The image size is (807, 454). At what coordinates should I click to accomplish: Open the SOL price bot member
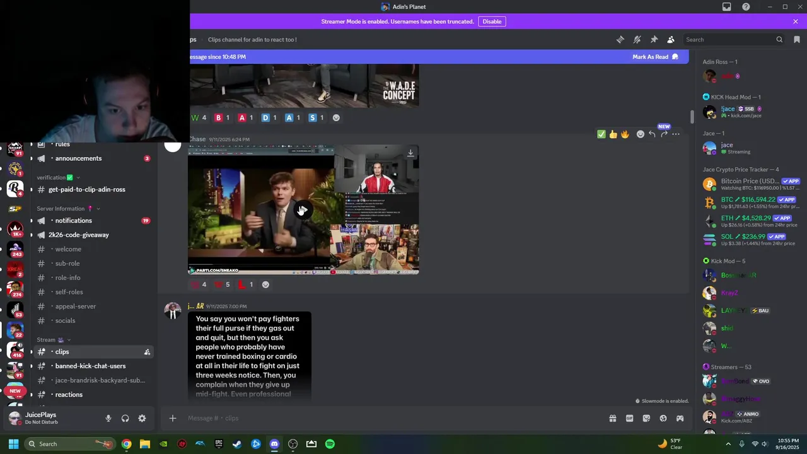point(750,240)
